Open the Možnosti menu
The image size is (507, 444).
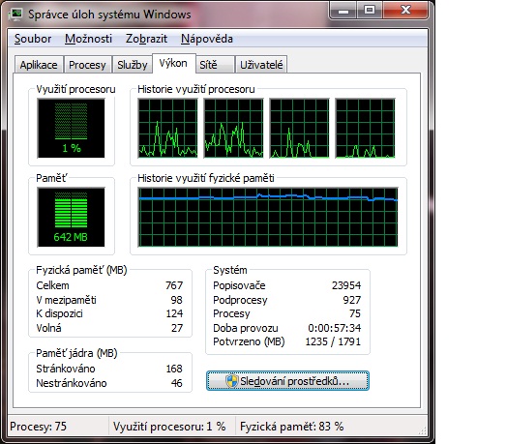point(88,39)
